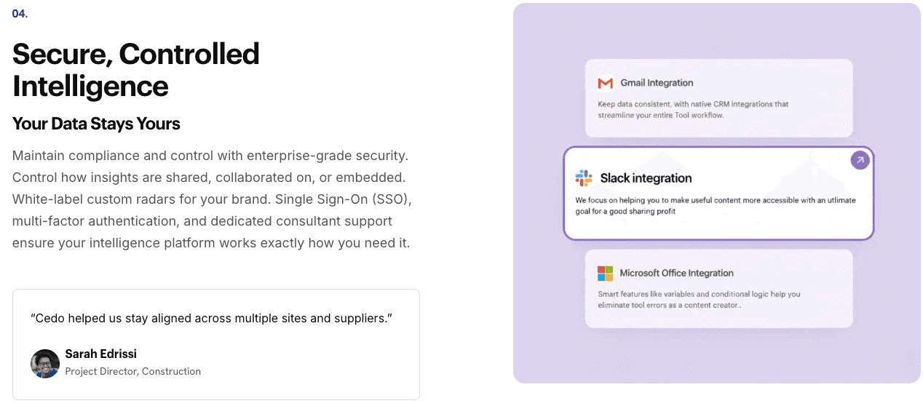Click the Gmail card's CRM integrations description
The width and height of the screenshot is (923, 406).
692,110
